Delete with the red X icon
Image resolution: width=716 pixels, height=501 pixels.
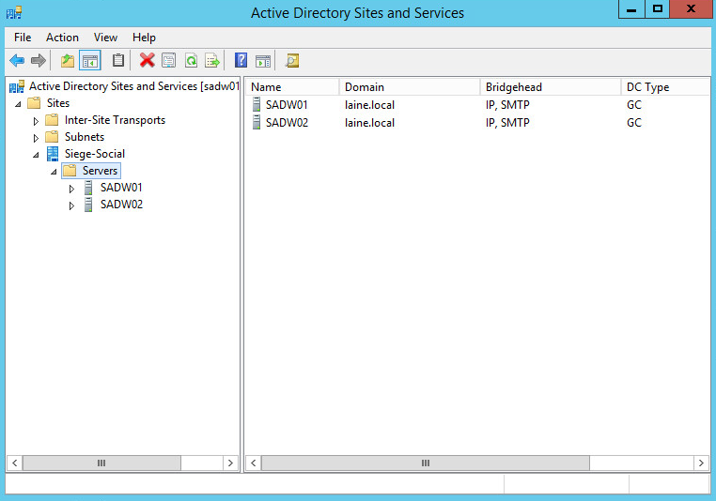147,60
